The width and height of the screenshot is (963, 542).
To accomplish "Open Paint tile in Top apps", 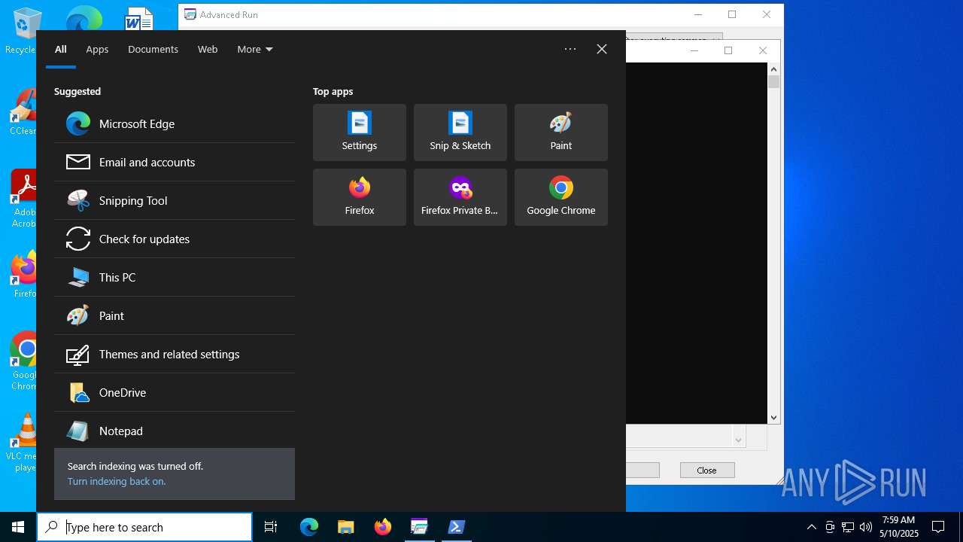I will (x=561, y=132).
